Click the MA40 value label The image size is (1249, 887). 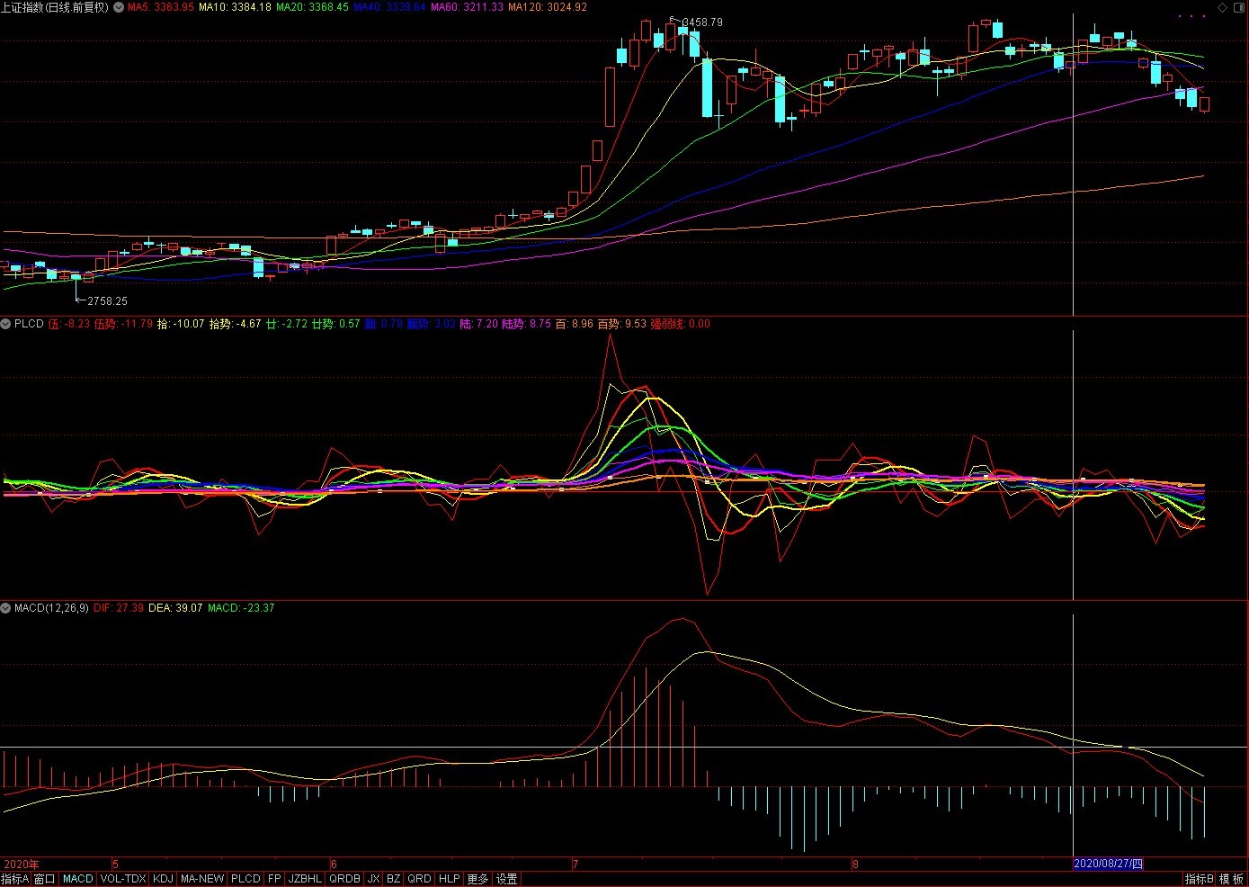(389, 7)
